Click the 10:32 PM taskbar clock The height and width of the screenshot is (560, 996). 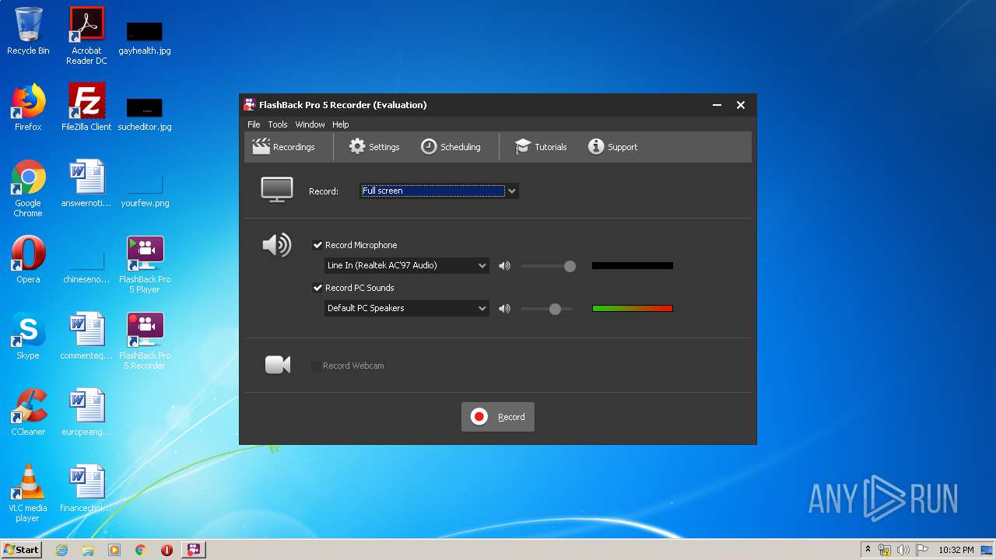[x=956, y=550]
